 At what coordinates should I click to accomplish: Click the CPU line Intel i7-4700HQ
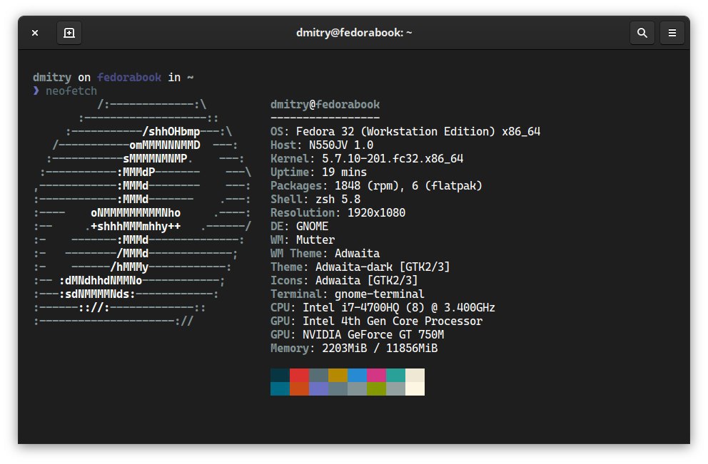pyautogui.click(x=383, y=307)
